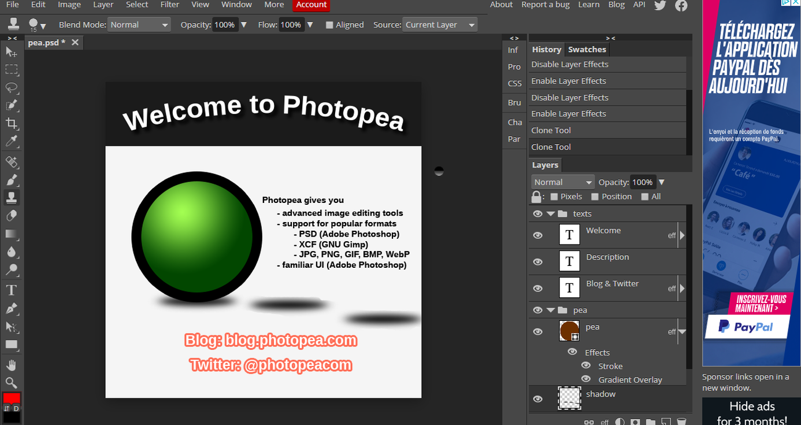The image size is (801, 425).
Task: Open the Learn link
Action: (589, 5)
